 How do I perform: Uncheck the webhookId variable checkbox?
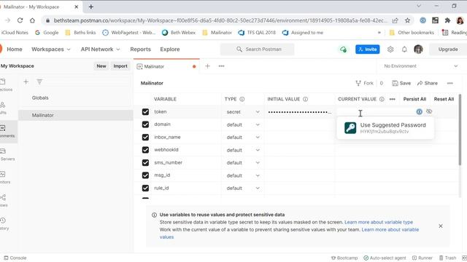click(x=145, y=150)
